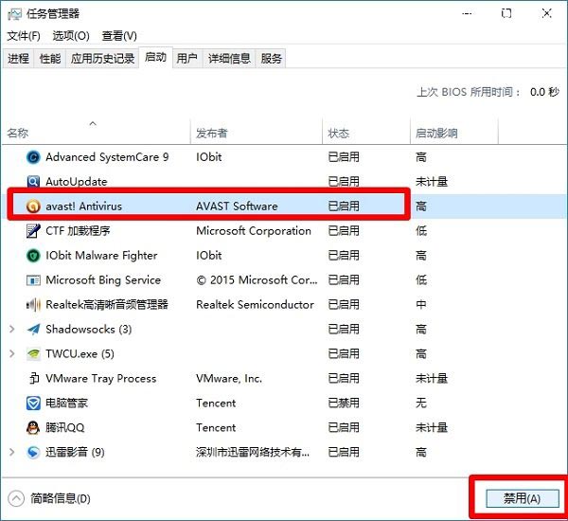568x521 pixels.
Task: Open the 选项(O) menu
Action: 71,36
